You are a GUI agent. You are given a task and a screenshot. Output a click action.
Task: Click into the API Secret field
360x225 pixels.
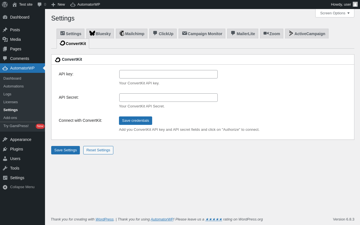[x=168, y=98]
